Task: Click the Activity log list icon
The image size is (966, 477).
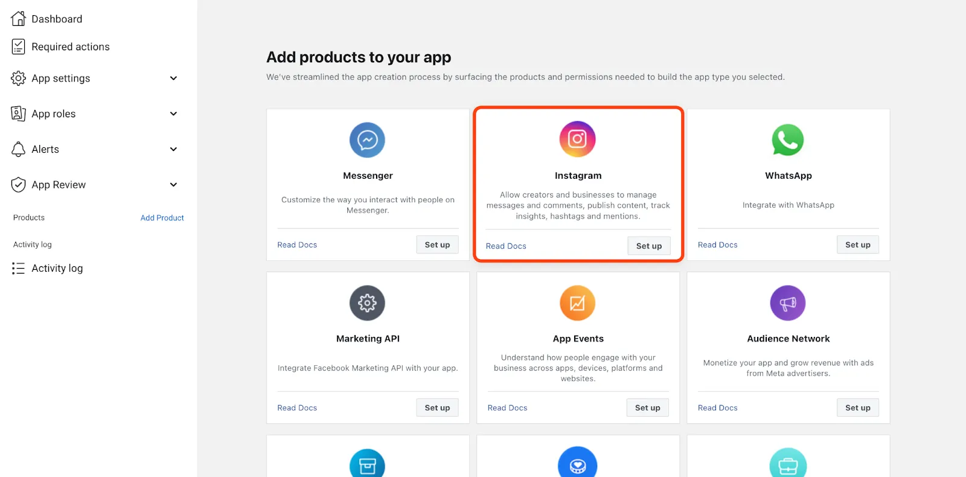Action: [x=19, y=268]
